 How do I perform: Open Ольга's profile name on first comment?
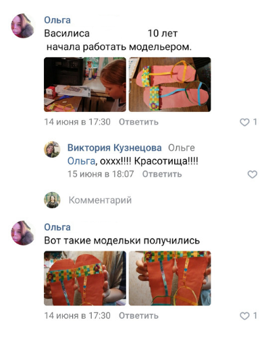57,20
